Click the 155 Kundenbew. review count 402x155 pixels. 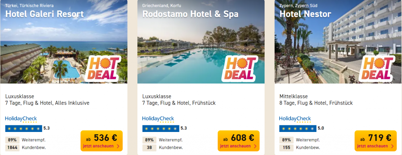(300, 148)
